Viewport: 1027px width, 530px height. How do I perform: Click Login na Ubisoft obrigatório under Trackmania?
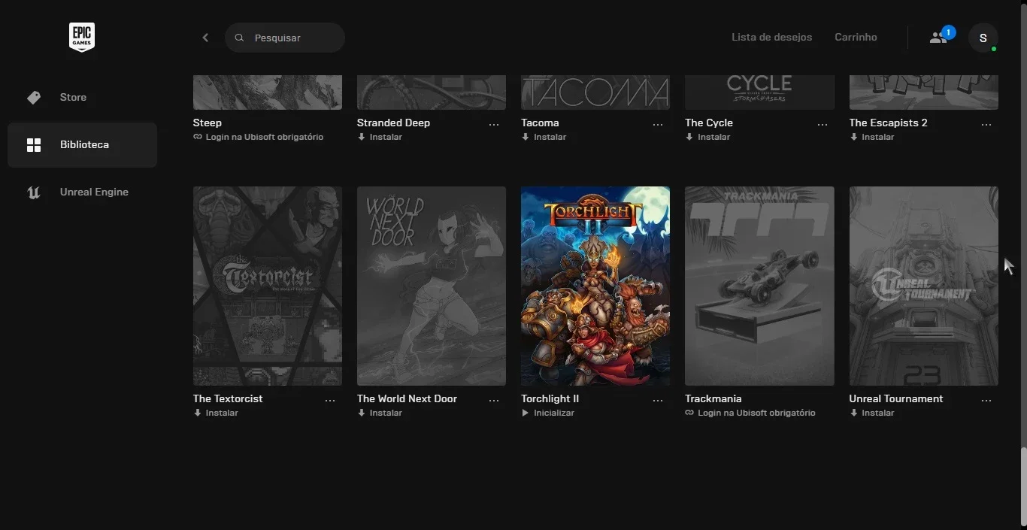(x=756, y=413)
